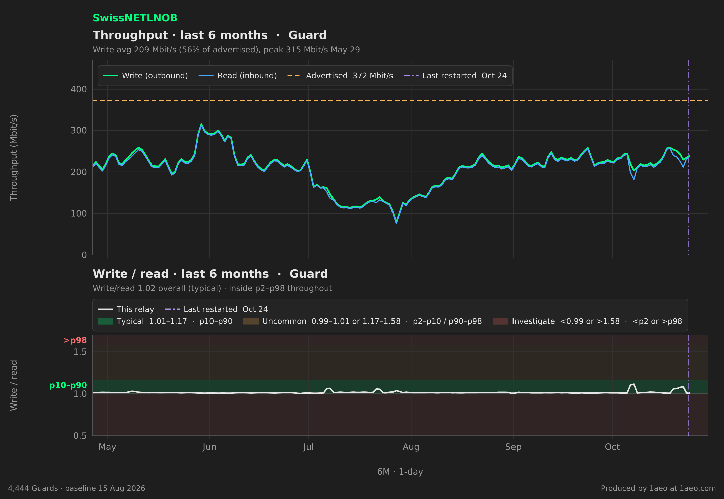
Task: Click the Jun x-axis label
Action: pyautogui.click(x=209, y=447)
